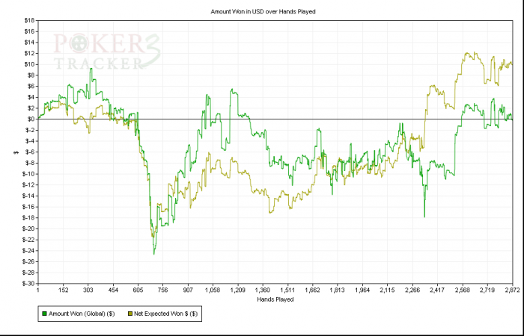Click the chart title 'Amount Won in USD over Hands Played'
The width and height of the screenshot is (524, 336).
pos(263,12)
